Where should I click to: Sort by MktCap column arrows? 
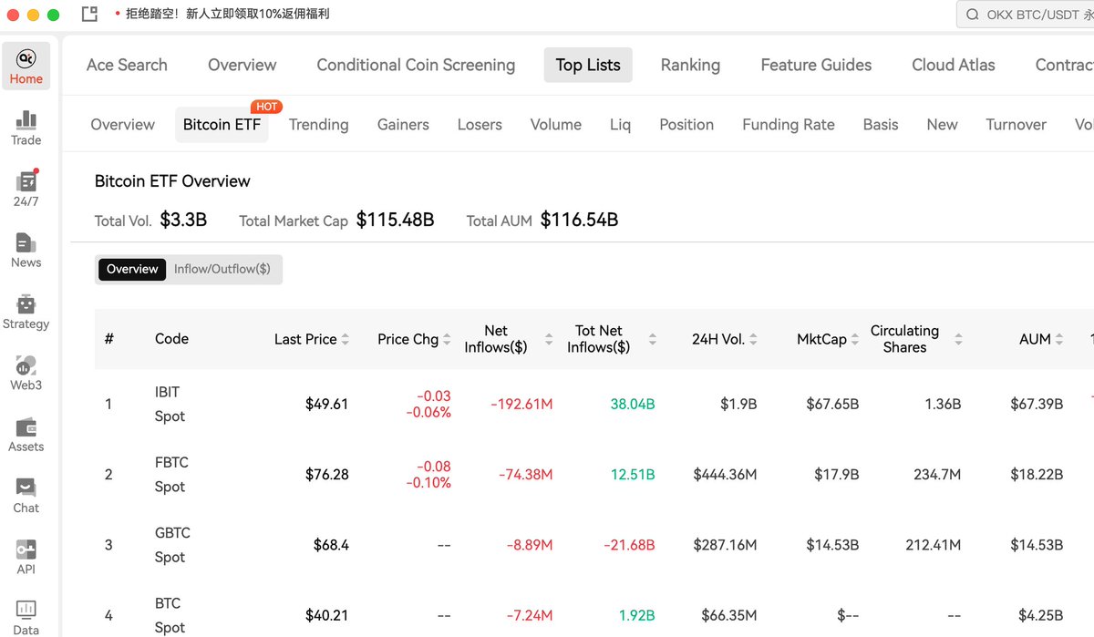[855, 339]
